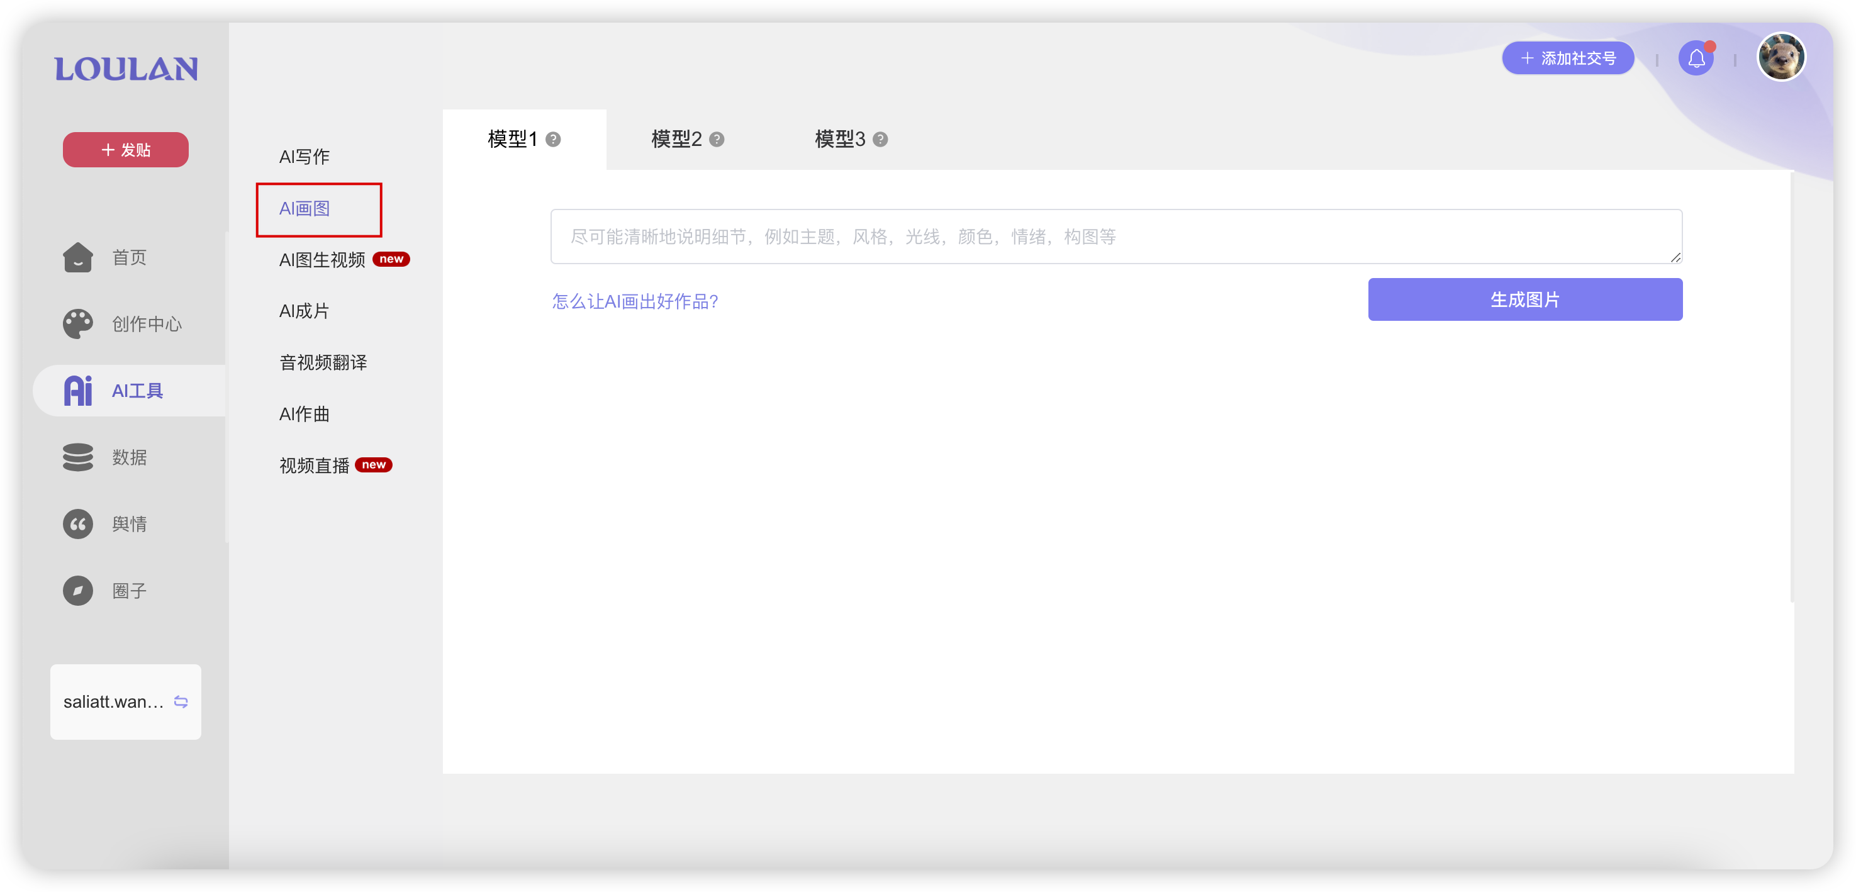Viewport: 1856px width, 892px height.
Task: Click the prompt textarea resize handle
Action: click(x=1675, y=257)
